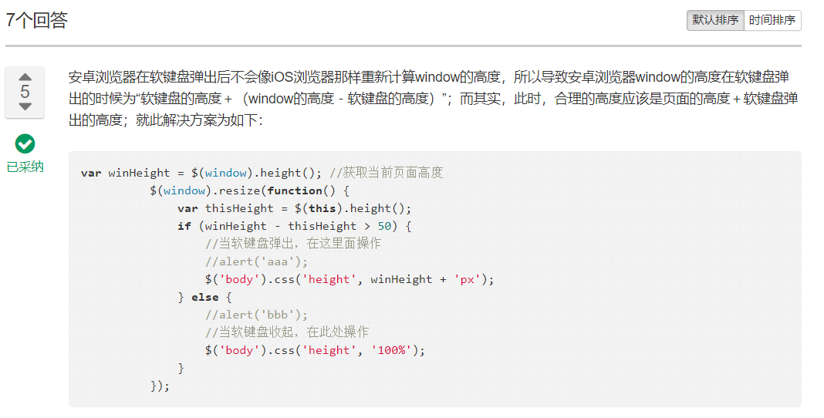824x418 pixels.
Task: Select the 默认排序 sort option
Action: (x=715, y=21)
